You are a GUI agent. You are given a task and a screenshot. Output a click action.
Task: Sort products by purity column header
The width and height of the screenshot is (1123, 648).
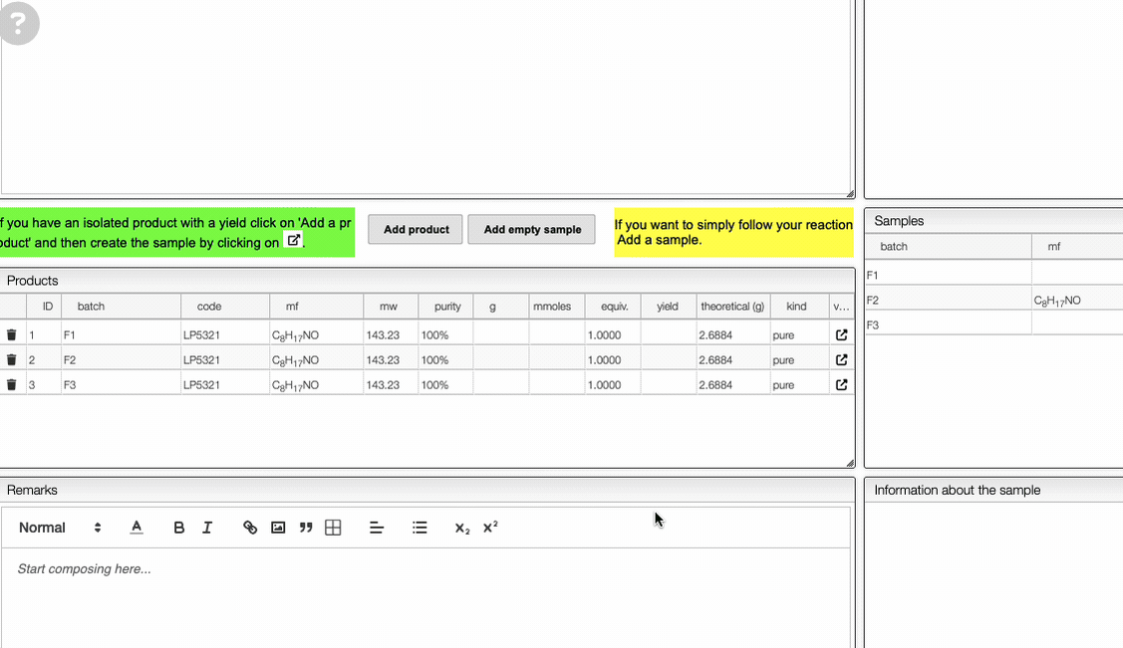[x=447, y=307]
